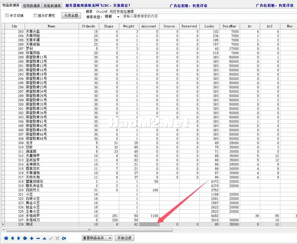This screenshot has height=244, width=297.
Task: Switch to 怪物数据库 tab
Action: 31,6
